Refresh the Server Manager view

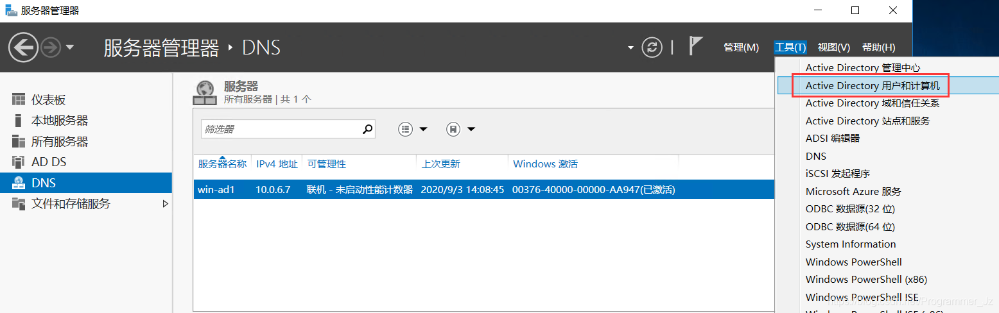[652, 47]
